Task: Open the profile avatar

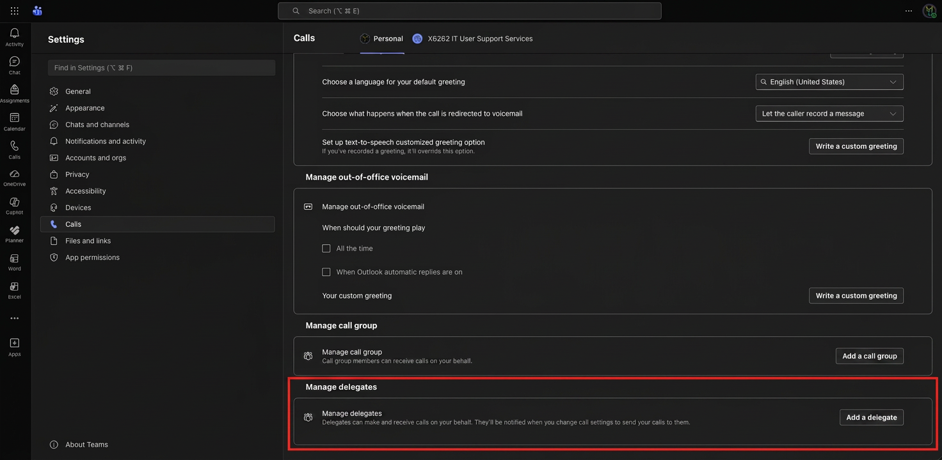Action: (929, 11)
